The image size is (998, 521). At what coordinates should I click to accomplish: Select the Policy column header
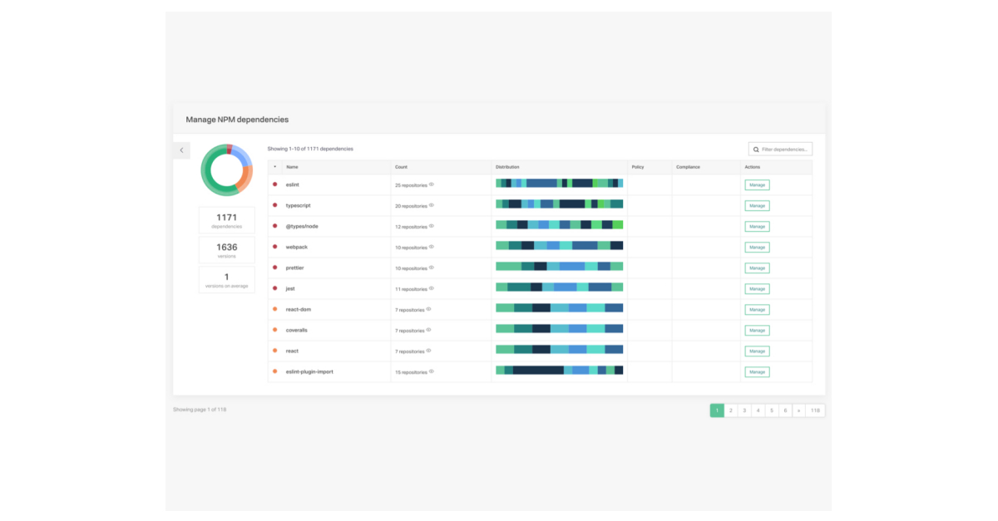click(x=637, y=167)
